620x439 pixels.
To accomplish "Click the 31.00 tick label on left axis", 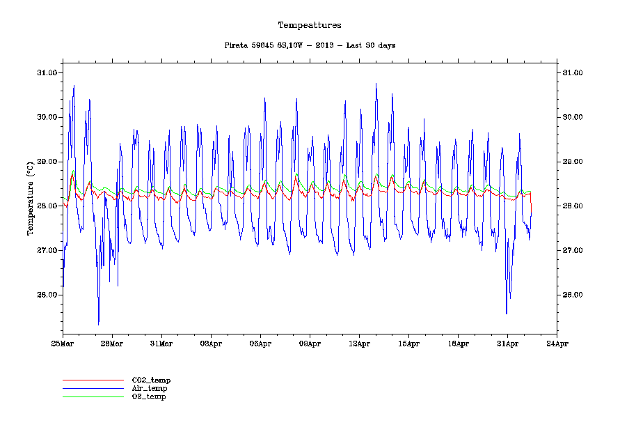I will point(47,72).
